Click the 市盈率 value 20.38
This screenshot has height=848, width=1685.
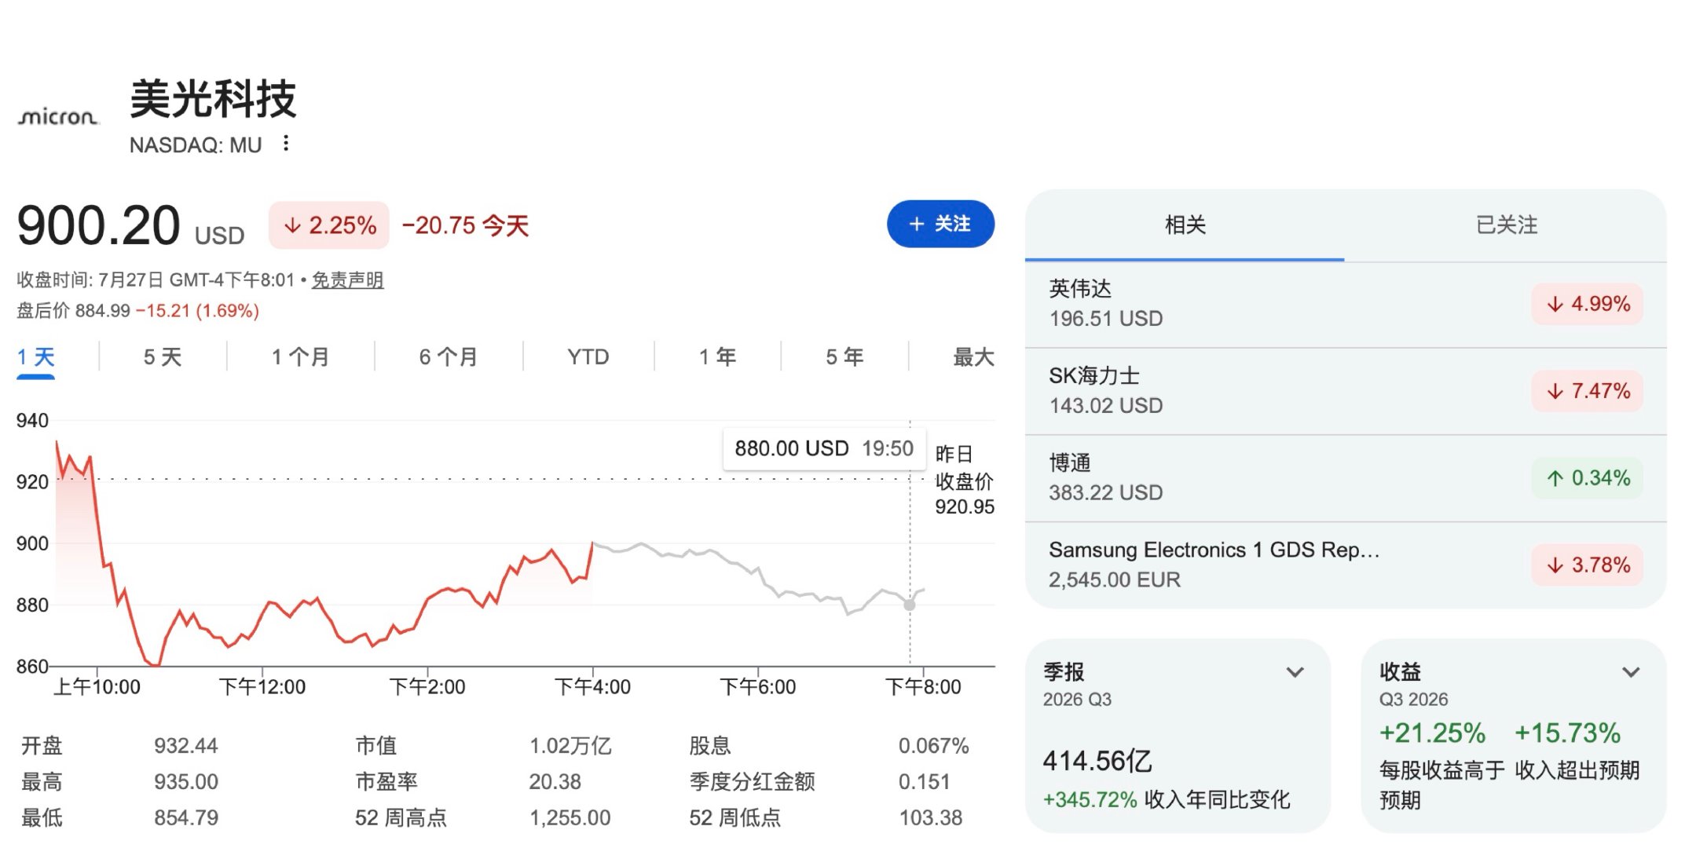pos(555,782)
